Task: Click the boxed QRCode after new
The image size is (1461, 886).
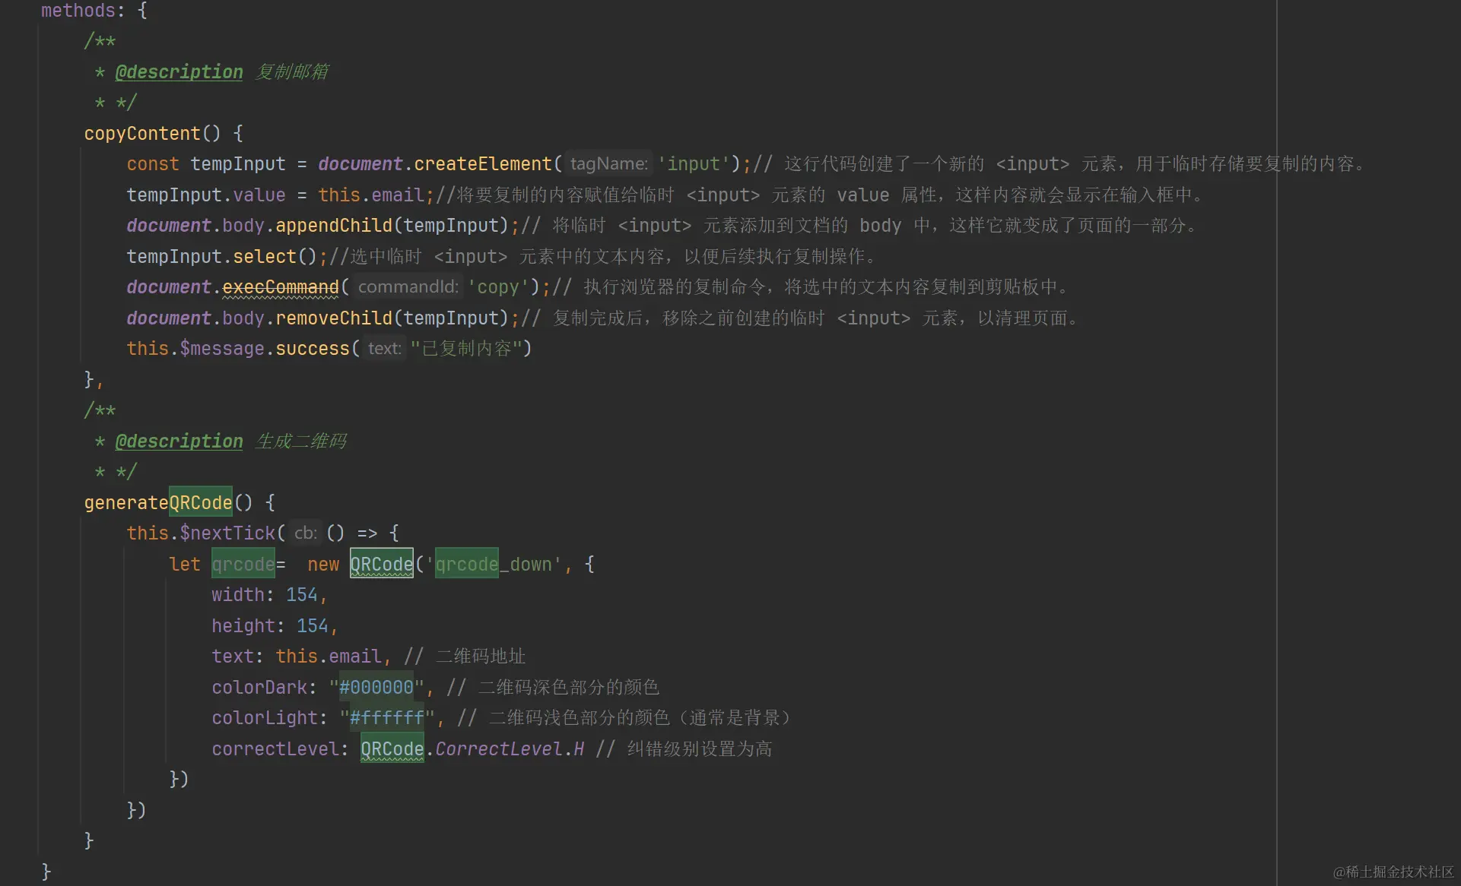Action: 381,564
